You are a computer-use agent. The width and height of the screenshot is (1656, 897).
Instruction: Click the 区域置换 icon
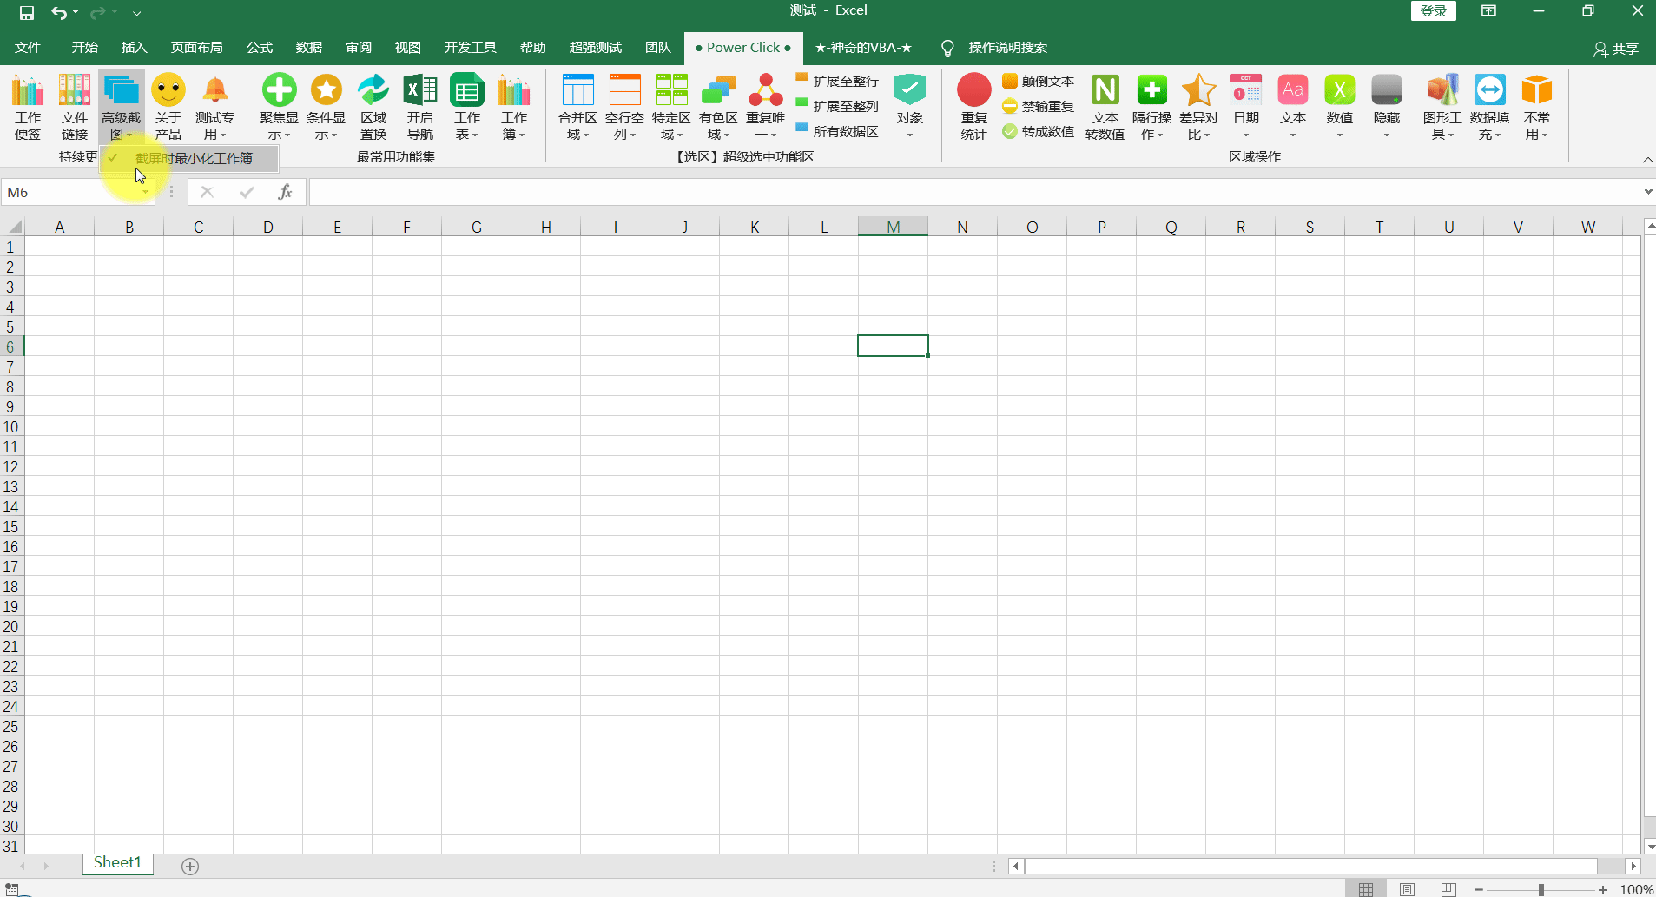coord(373,107)
